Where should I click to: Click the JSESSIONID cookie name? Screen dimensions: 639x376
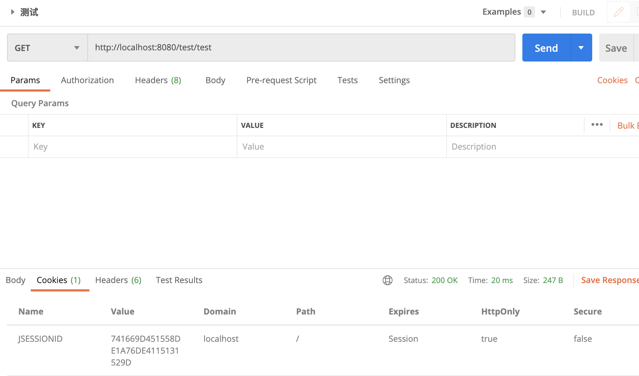(40, 339)
